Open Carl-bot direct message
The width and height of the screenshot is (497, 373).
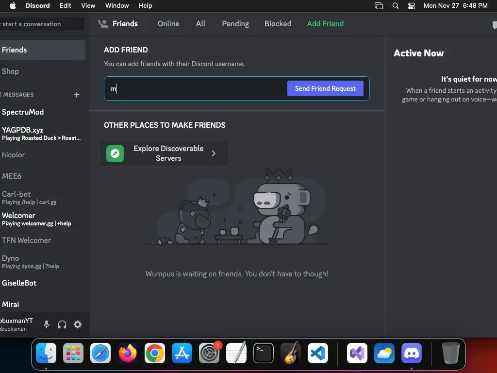pos(43,198)
